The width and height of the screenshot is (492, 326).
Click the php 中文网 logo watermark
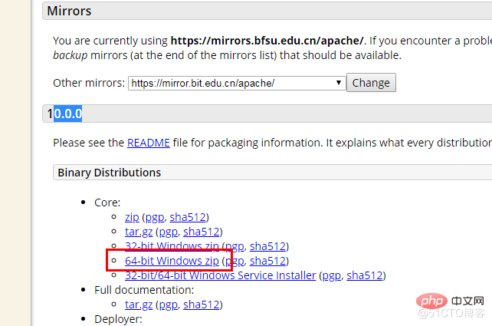tap(451, 301)
